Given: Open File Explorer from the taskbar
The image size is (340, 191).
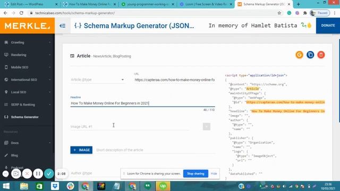Looking at the screenshot, I should pyautogui.click(x=24, y=186).
